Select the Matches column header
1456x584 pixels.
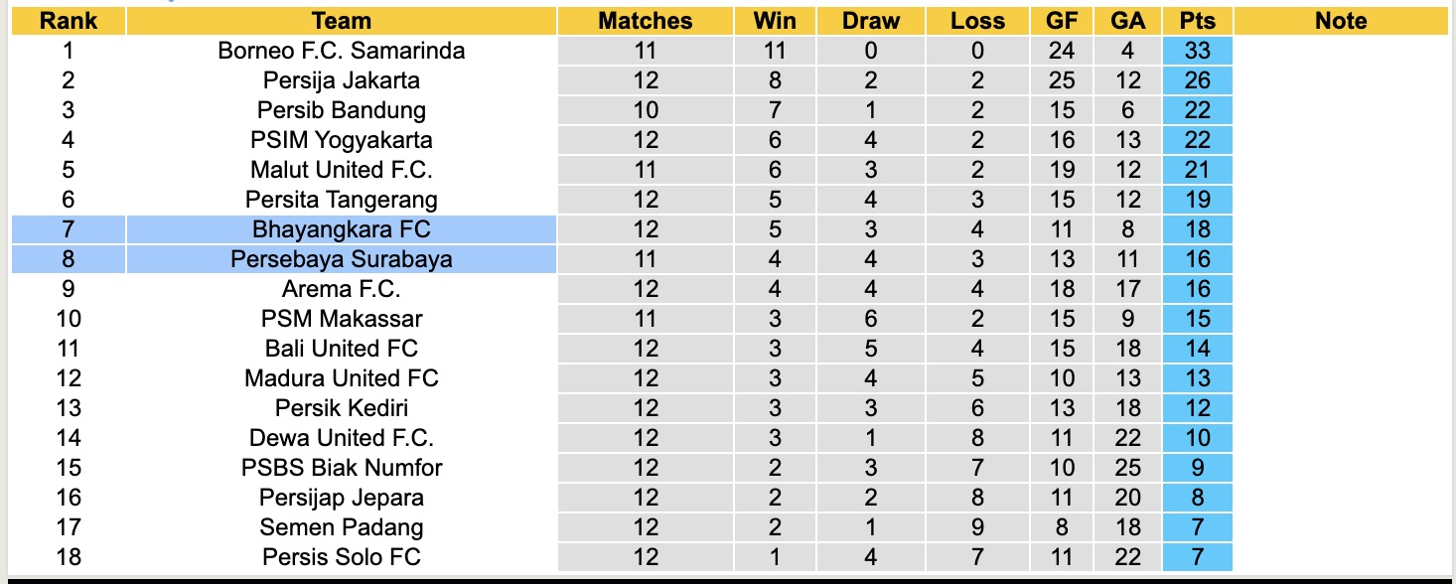(x=645, y=21)
